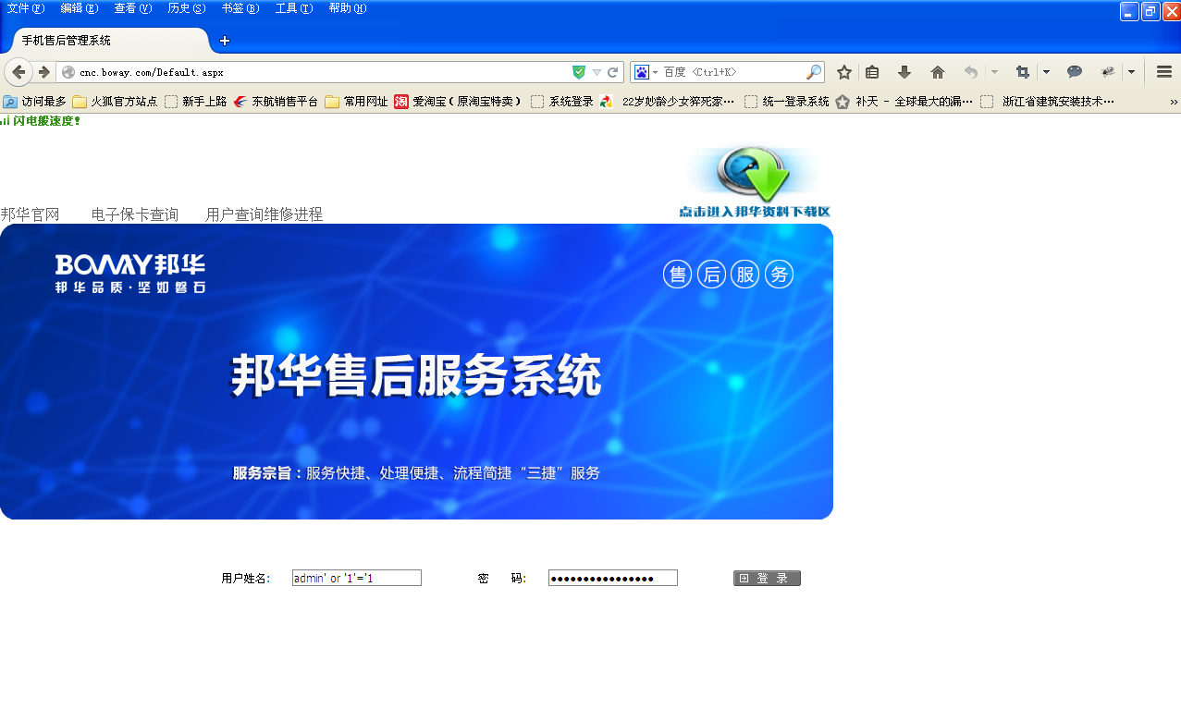
Task: Go to home page via house icon
Action: pyautogui.click(x=938, y=72)
